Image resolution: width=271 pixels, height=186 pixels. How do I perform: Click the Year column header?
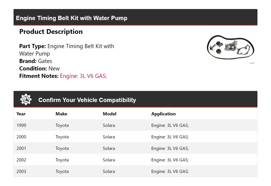(21, 114)
